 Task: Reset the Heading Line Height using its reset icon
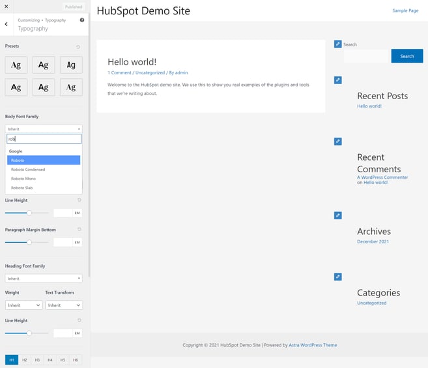[x=79, y=320]
